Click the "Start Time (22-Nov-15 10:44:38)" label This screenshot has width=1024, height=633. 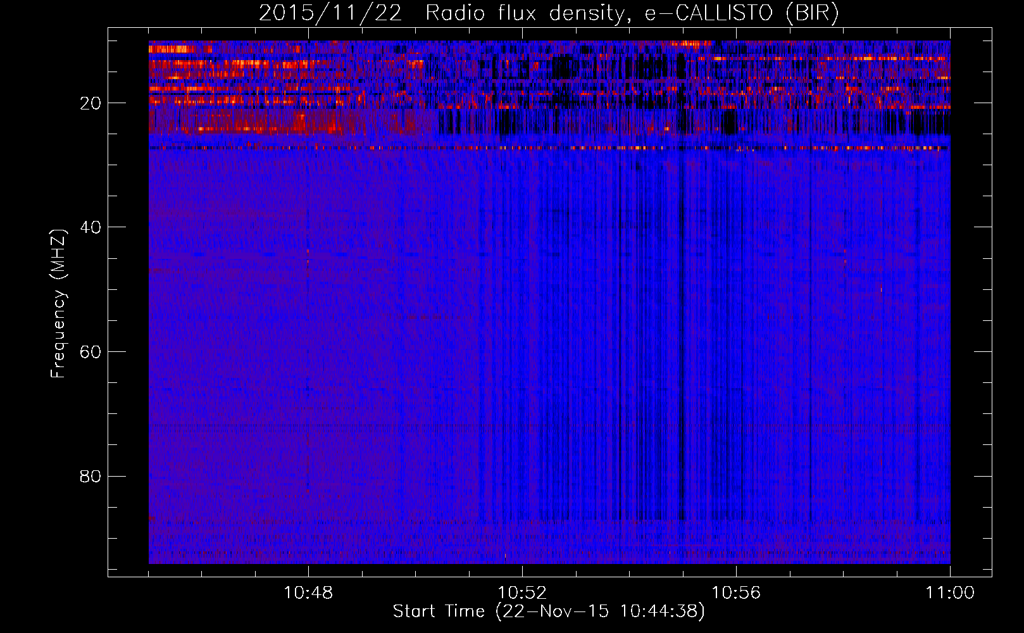coord(549,611)
